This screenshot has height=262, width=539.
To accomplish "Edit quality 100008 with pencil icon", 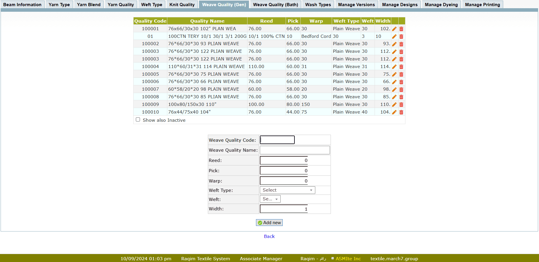I will coord(394,97).
